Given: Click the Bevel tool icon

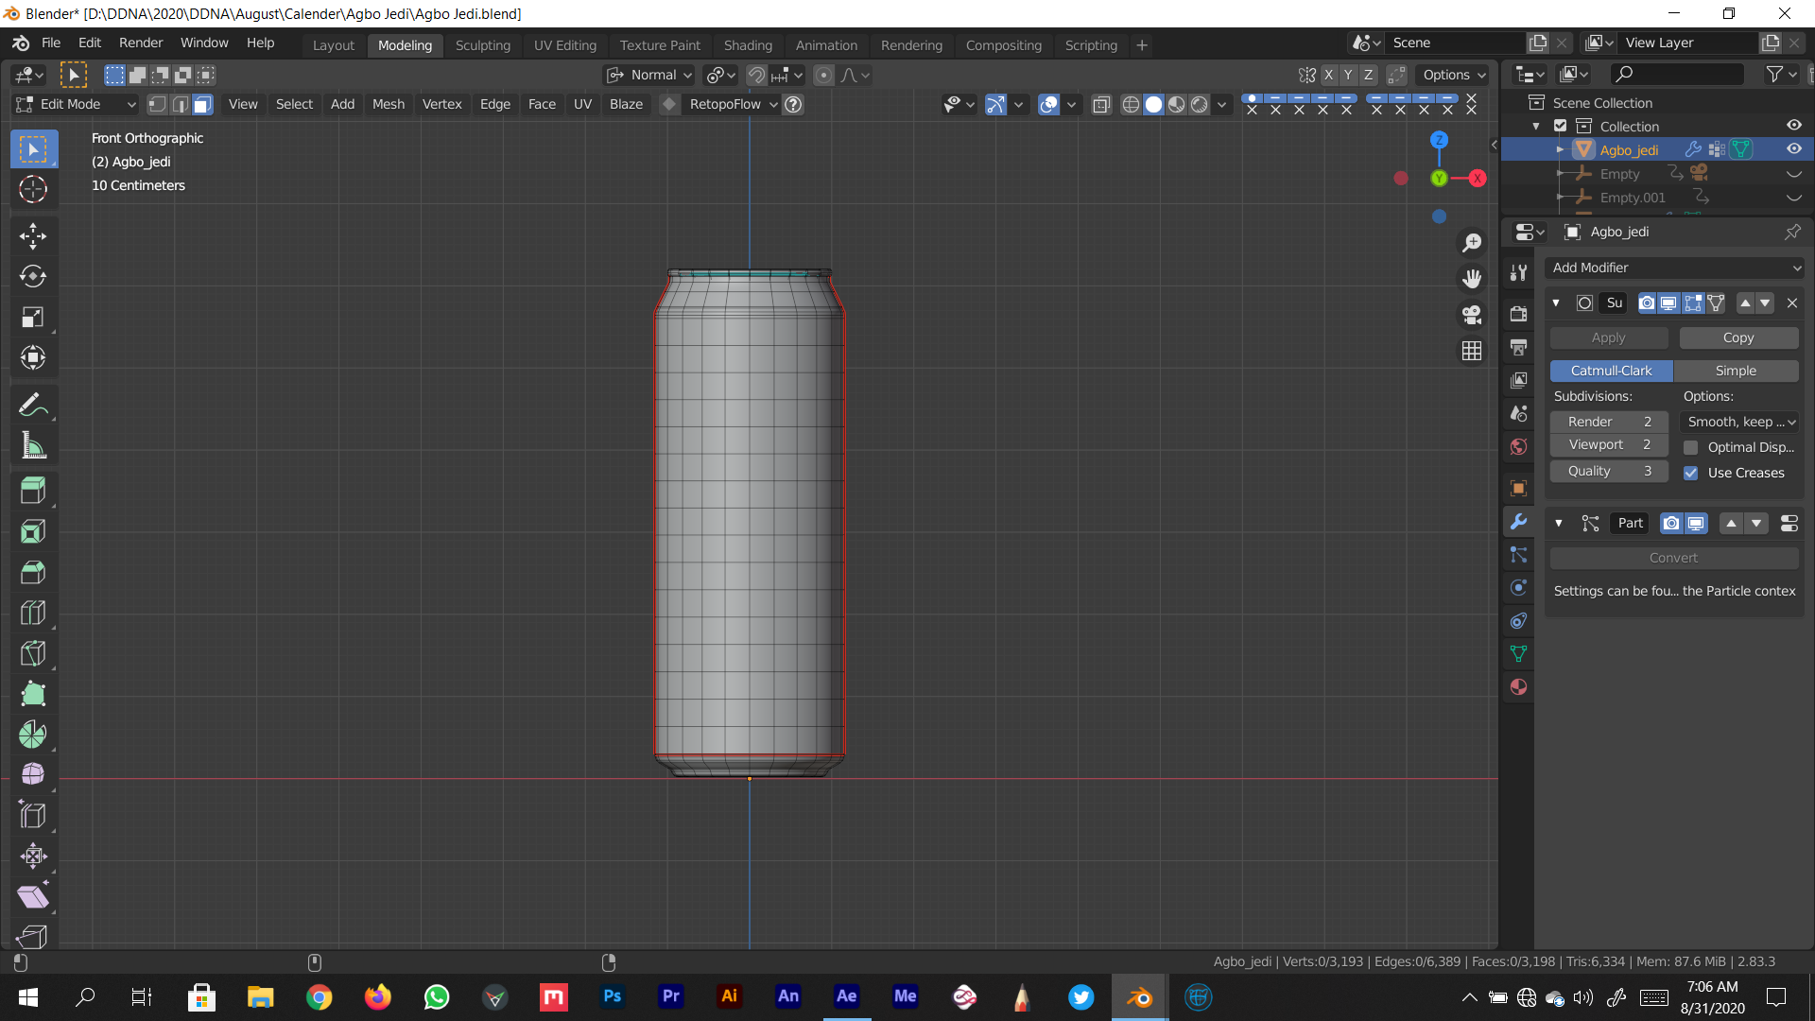Looking at the screenshot, I should pyautogui.click(x=33, y=572).
